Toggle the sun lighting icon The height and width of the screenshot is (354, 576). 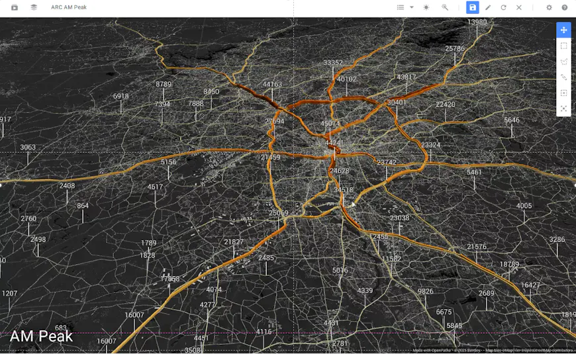(x=426, y=7)
